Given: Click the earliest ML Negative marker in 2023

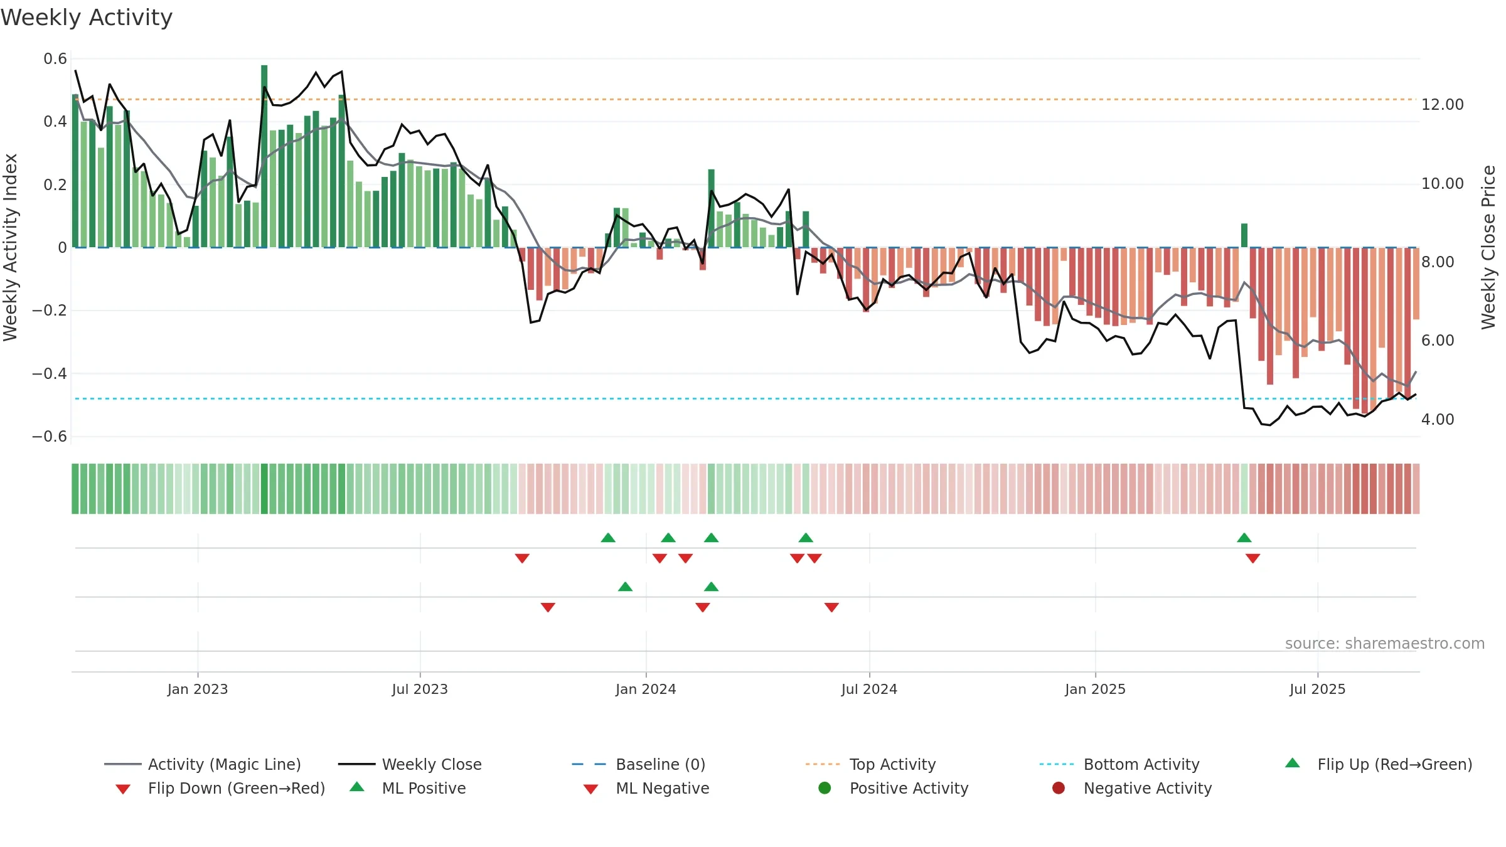Looking at the screenshot, I should click(x=548, y=607).
